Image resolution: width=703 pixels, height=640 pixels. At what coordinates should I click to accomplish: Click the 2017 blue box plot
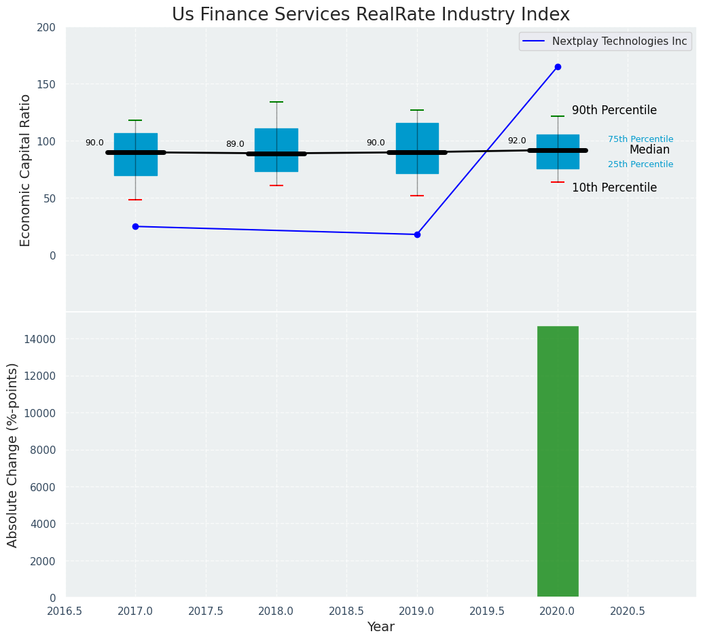(135, 154)
